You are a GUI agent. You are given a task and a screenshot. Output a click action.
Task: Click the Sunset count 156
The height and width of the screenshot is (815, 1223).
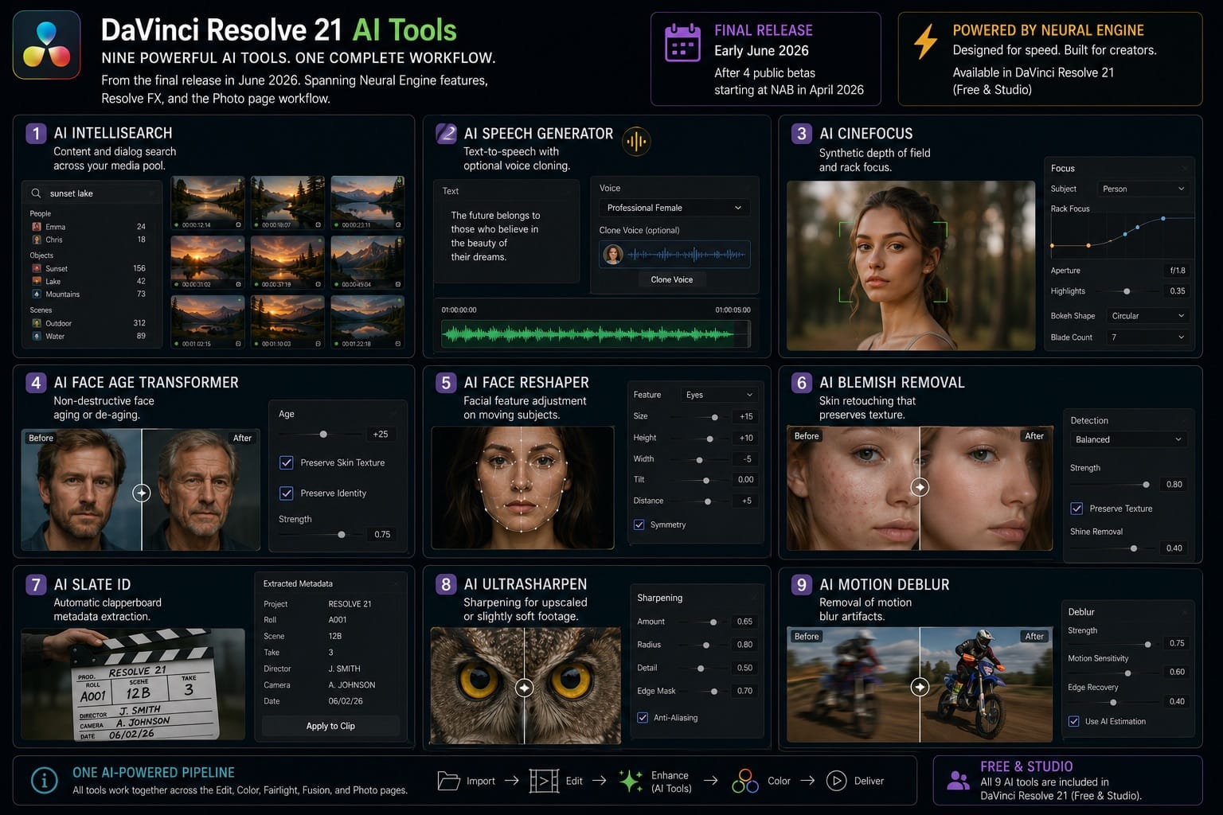pos(139,268)
